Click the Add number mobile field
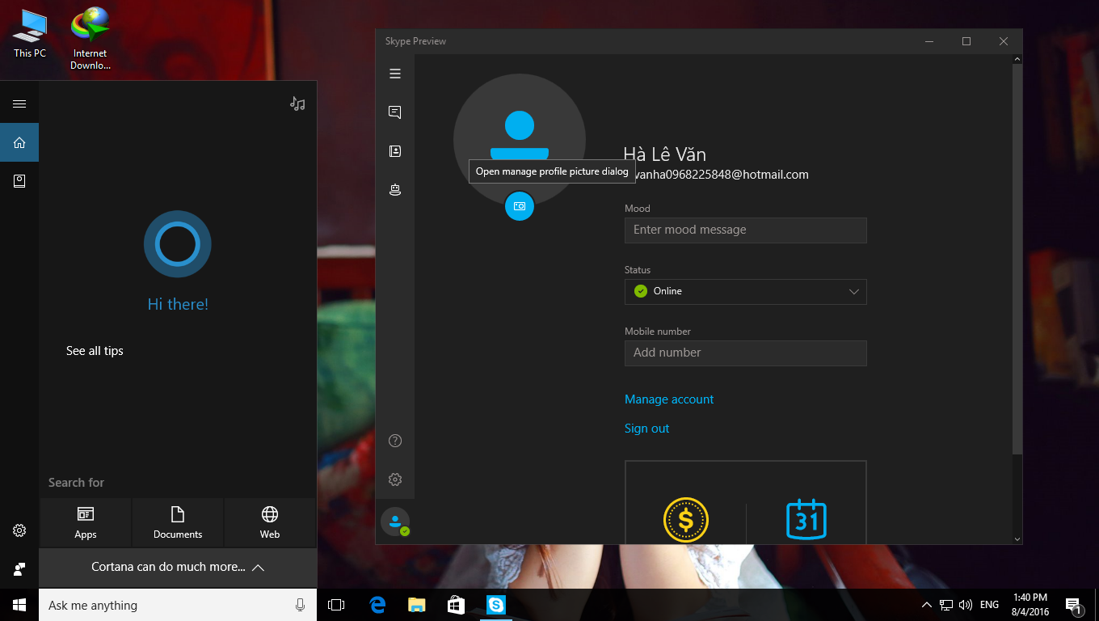The image size is (1099, 621). 746,353
